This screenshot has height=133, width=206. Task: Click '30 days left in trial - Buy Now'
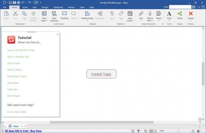pyautogui.click(x=23, y=131)
